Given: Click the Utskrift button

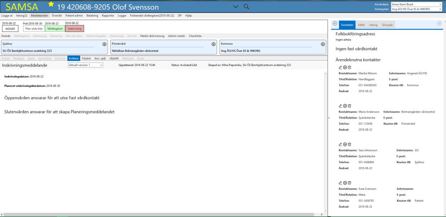Looking at the screenshot, I should (114, 58).
